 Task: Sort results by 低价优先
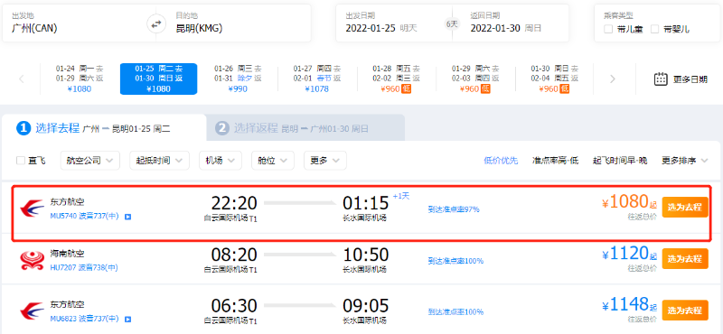pos(502,161)
